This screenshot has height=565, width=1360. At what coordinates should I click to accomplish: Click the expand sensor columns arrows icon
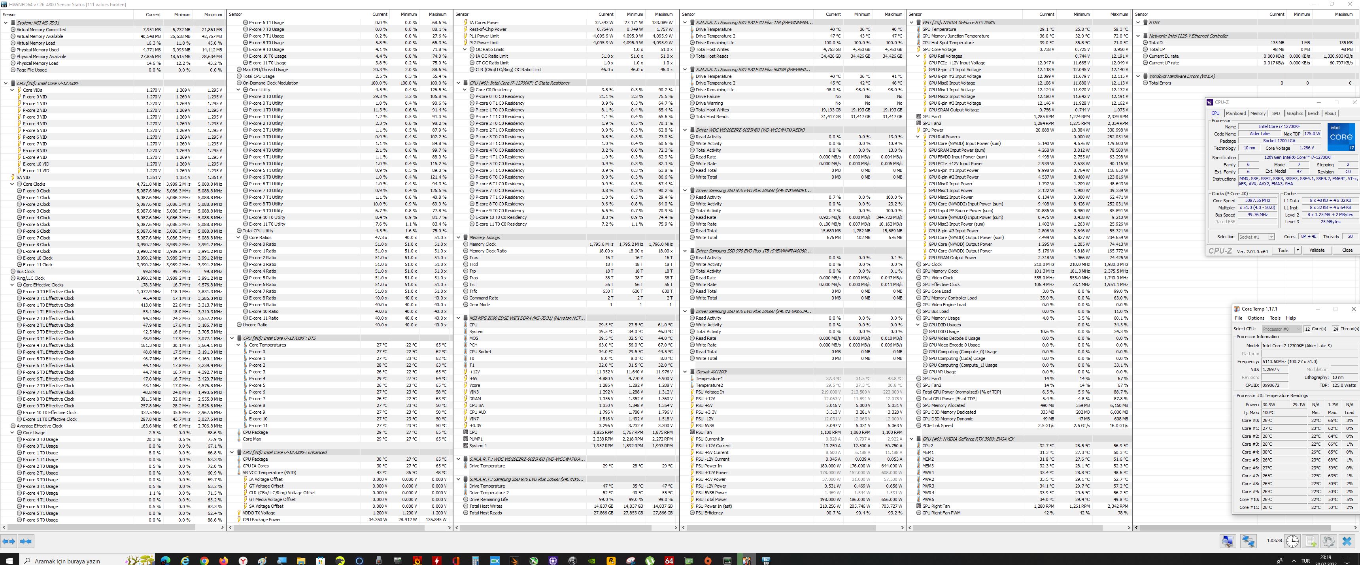tap(8, 541)
